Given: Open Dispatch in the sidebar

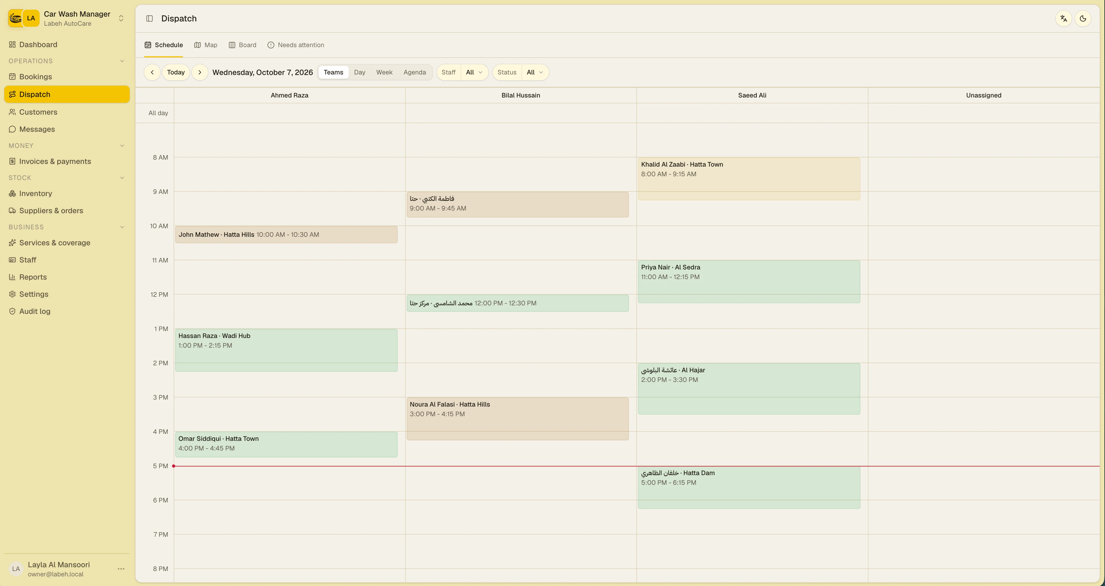Looking at the screenshot, I should (66, 94).
